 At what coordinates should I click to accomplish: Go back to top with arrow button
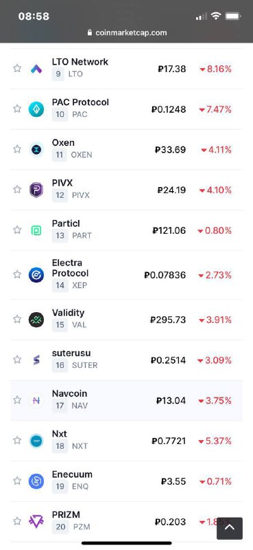tap(230, 528)
